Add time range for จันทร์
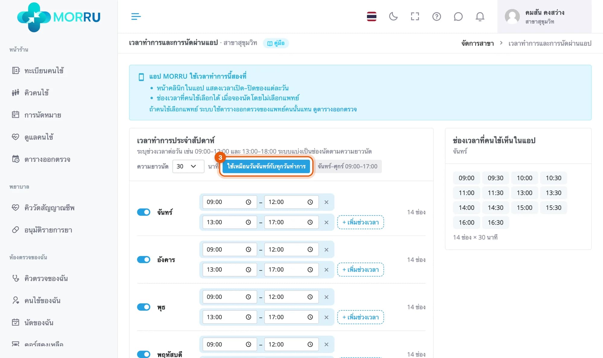This screenshot has height=358, width=603. click(x=360, y=222)
